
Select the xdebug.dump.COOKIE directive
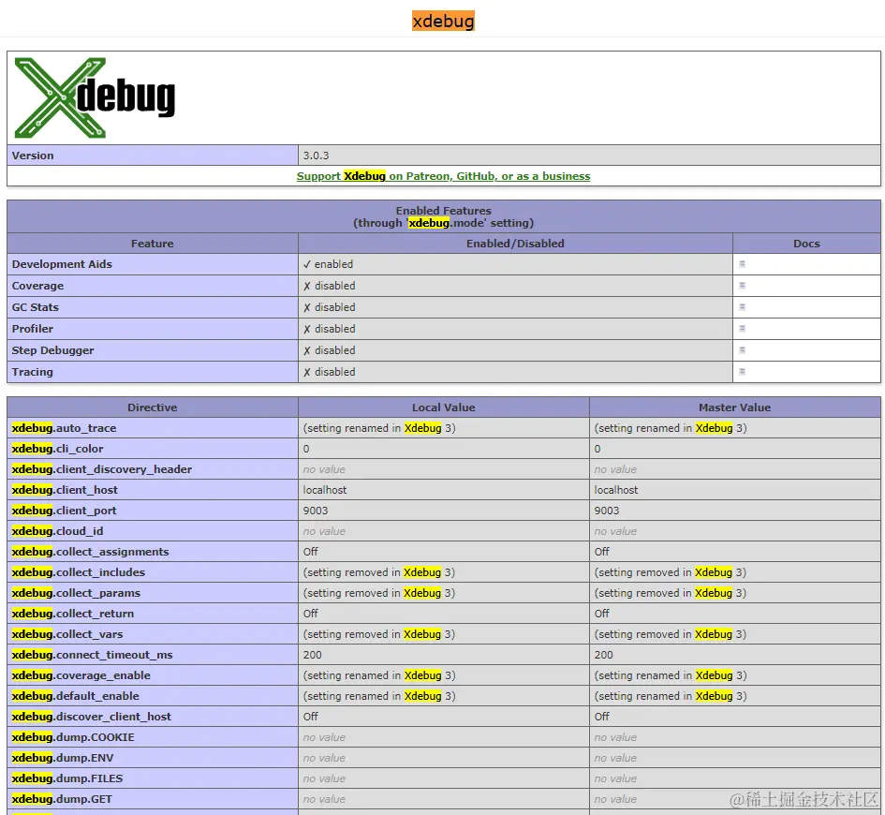(x=73, y=737)
